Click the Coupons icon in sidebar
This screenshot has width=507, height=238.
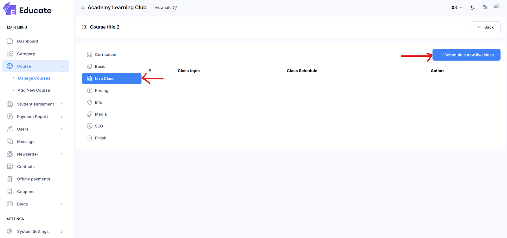pos(10,192)
